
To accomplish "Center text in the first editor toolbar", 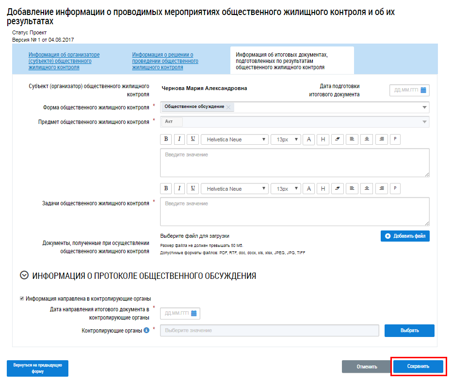I will 367,139.
